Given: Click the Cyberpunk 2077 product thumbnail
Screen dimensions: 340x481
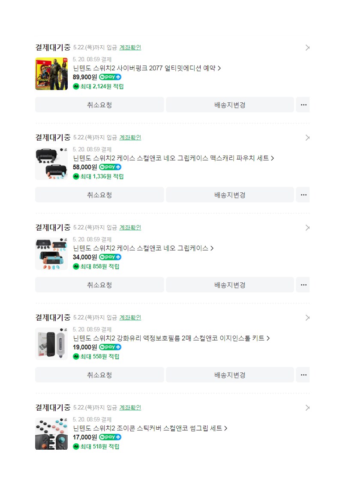Looking at the screenshot, I should (x=51, y=73).
